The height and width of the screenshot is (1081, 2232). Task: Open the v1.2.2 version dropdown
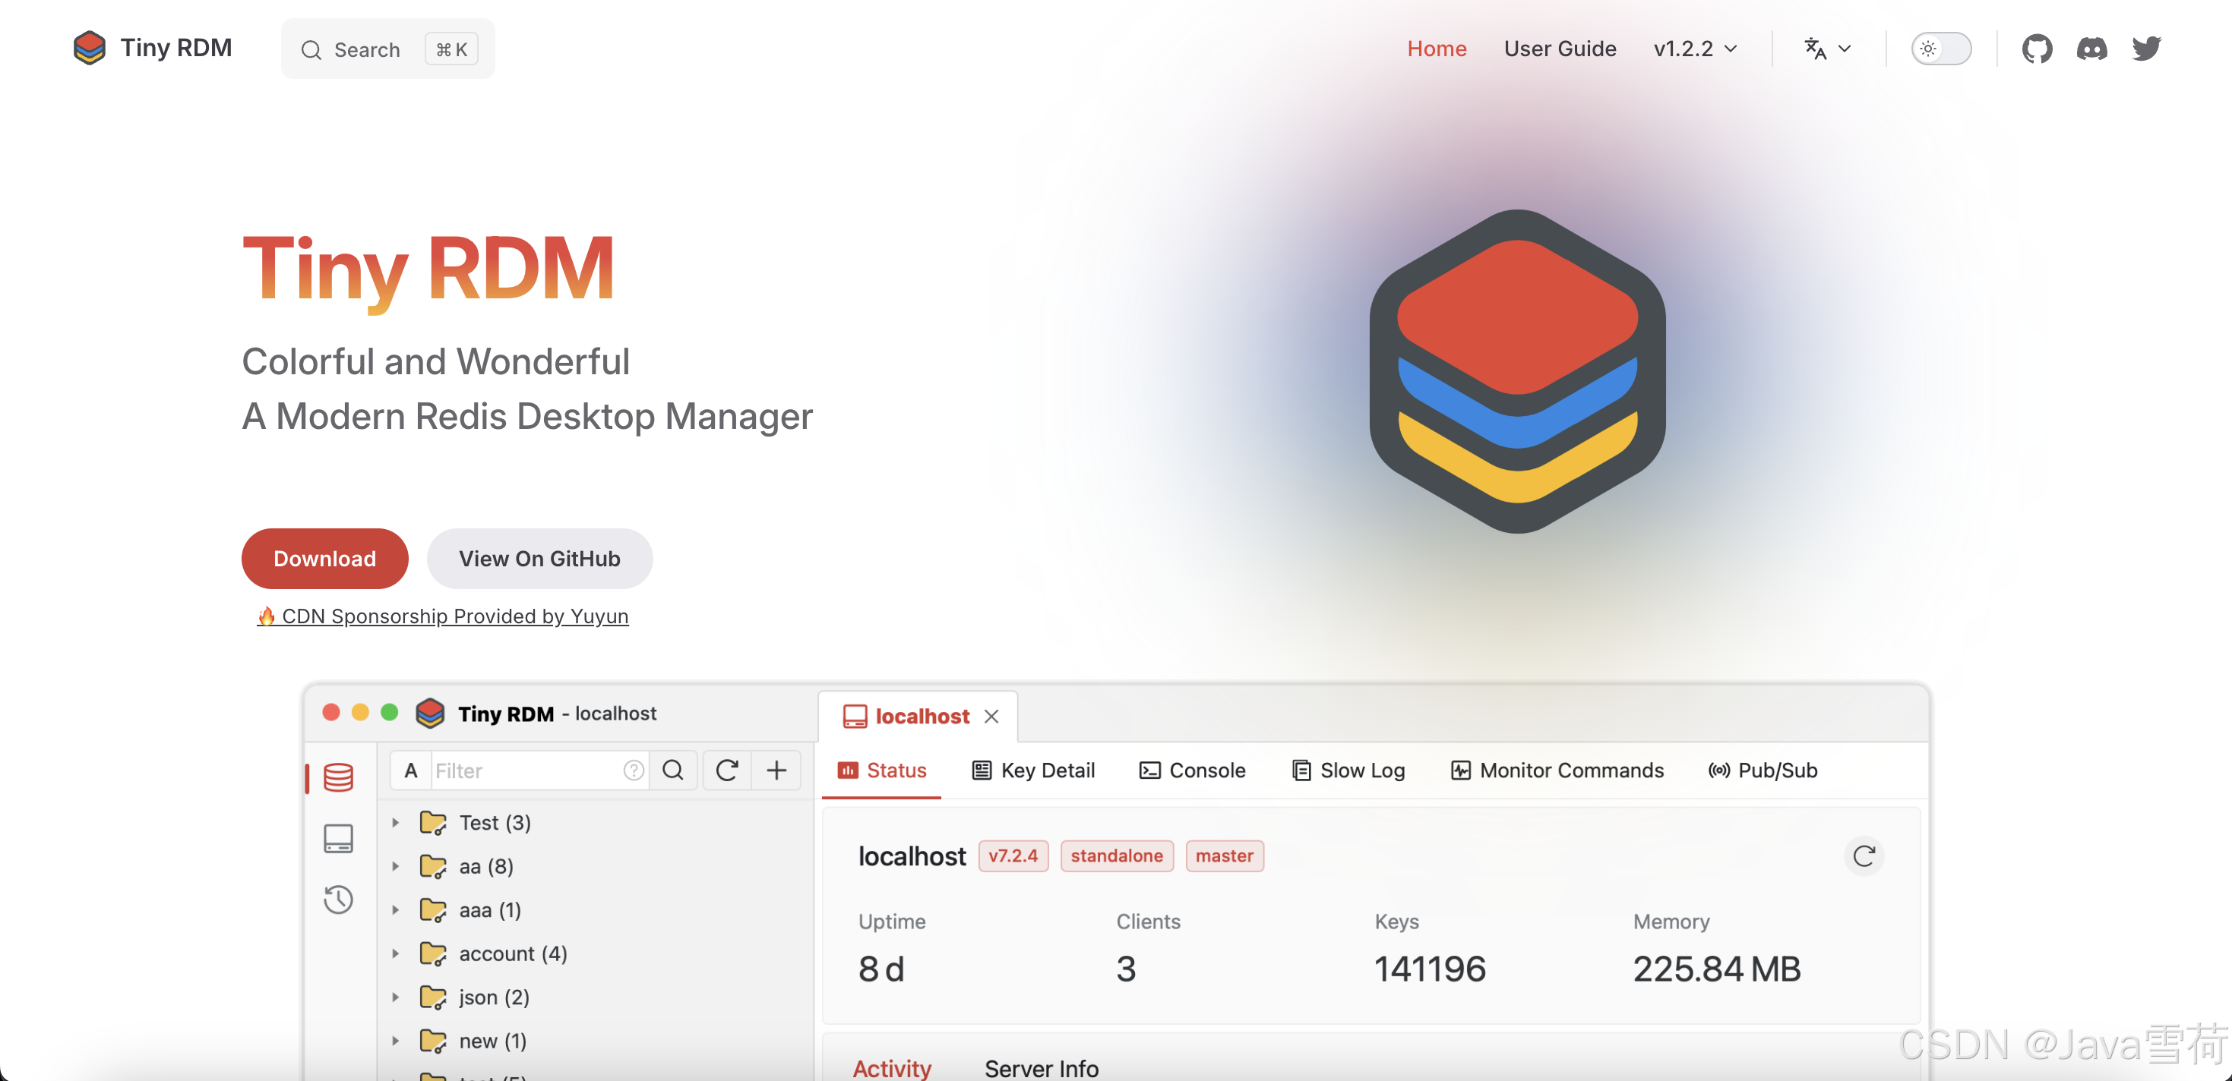click(x=1694, y=49)
